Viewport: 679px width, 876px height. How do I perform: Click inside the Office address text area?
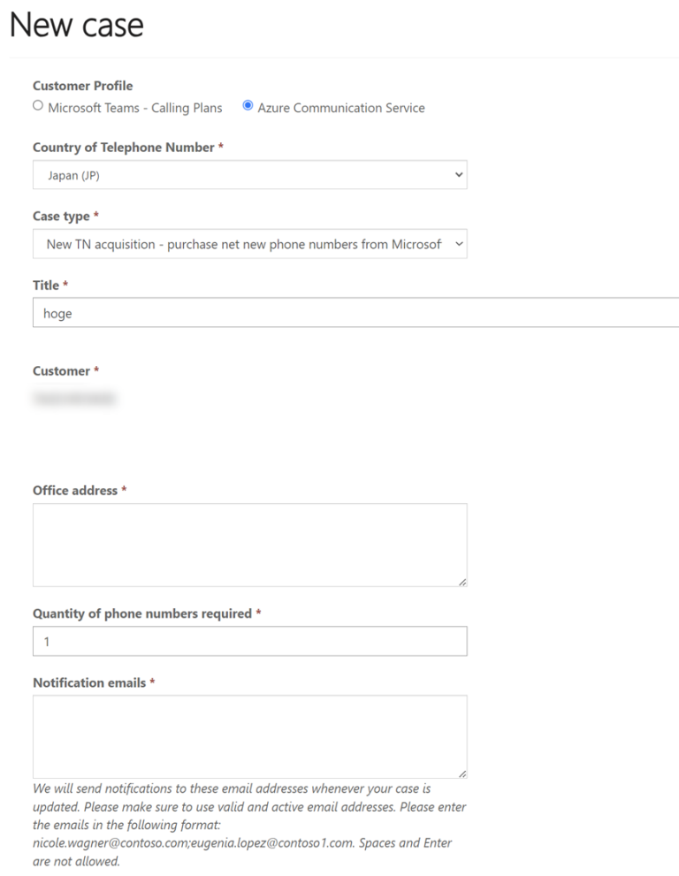point(250,545)
